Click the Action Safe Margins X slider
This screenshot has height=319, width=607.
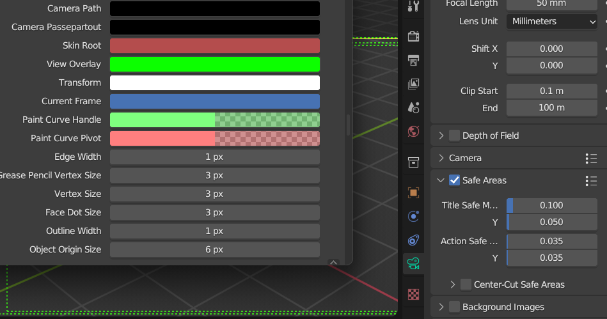[x=552, y=241]
